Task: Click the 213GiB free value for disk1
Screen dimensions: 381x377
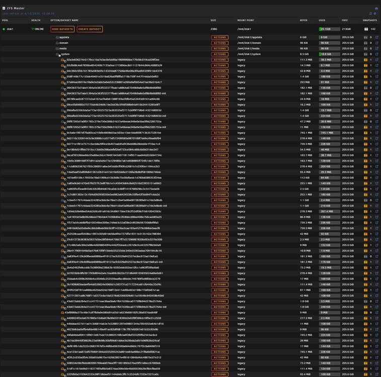Action: click(x=346, y=29)
